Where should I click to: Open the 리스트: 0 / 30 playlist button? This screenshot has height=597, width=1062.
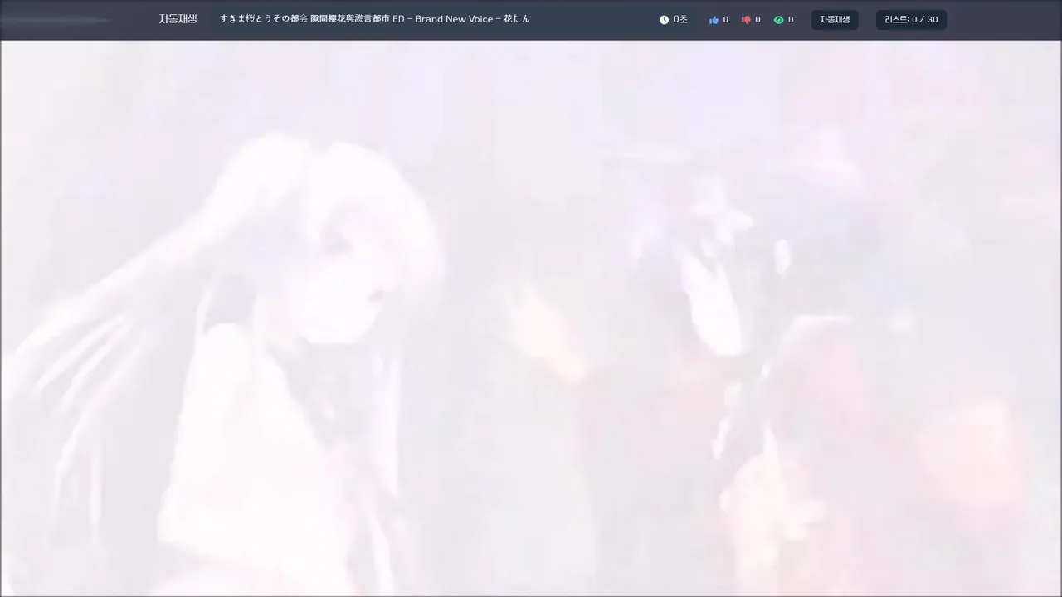tap(911, 20)
